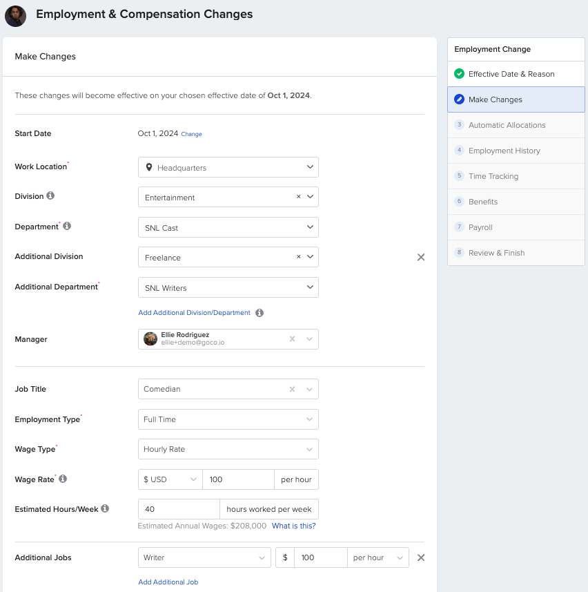Open the Employment Type Full Time dropdown
Image resolution: width=588 pixels, height=592 pixels.
(x=228, y=419)
